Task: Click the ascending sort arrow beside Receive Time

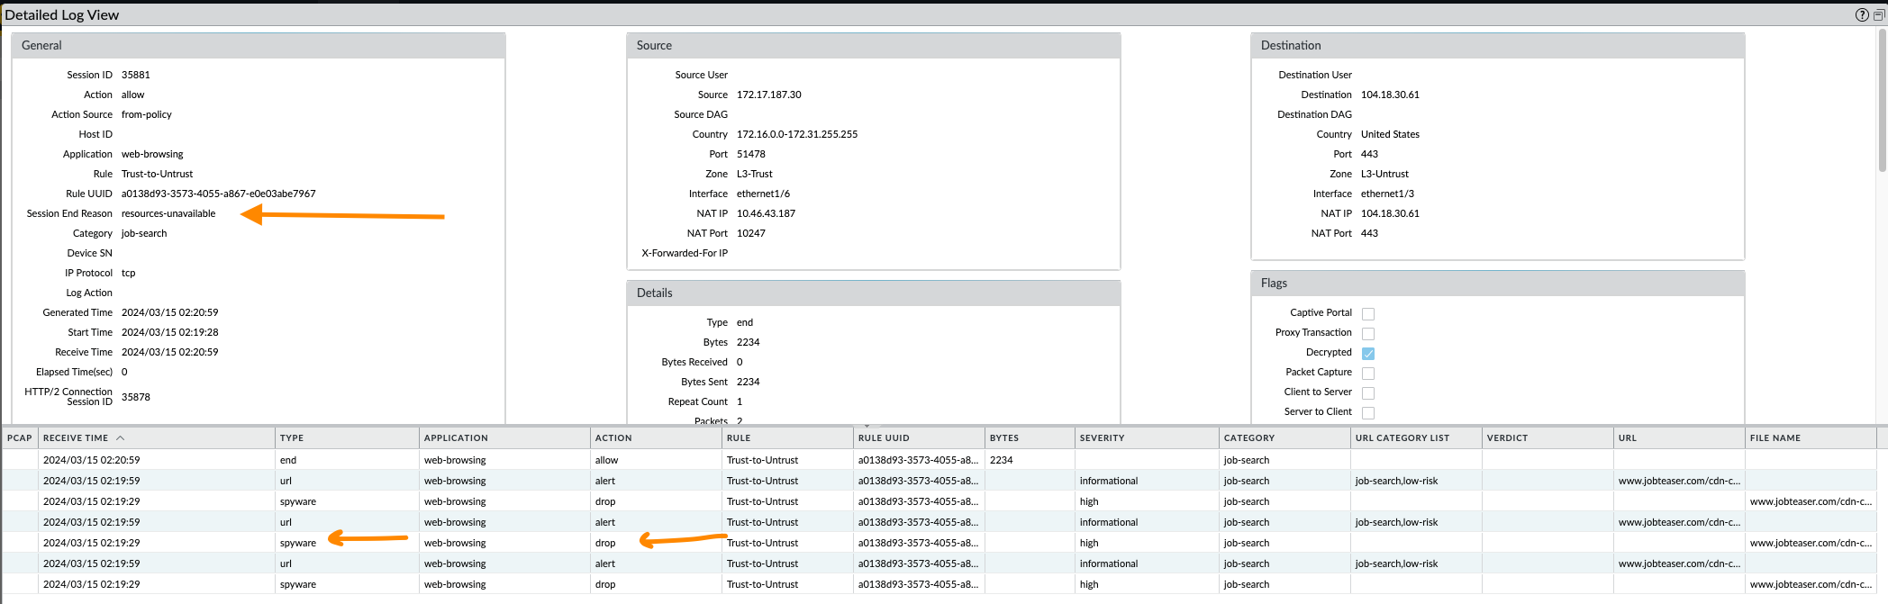Action: (120, 438)
